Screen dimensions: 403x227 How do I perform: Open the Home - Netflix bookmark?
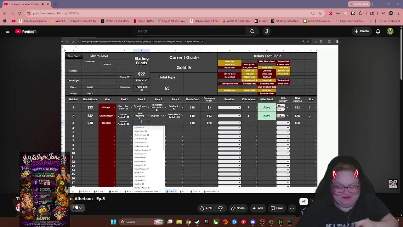[x=144, y=21]
